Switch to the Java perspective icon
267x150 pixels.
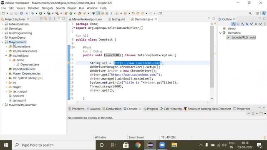[x=264, y=13]
